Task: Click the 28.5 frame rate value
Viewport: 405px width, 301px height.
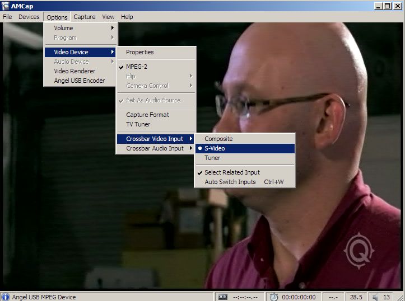Action: pos(356,297)
